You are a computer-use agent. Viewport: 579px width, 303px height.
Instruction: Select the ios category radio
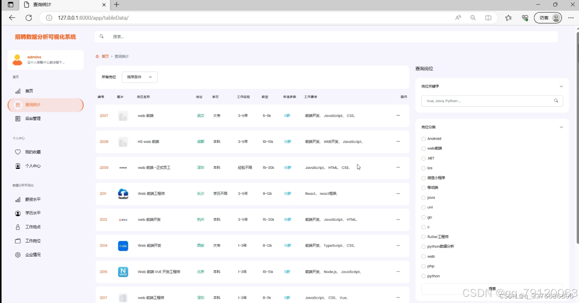coord(423,168)
